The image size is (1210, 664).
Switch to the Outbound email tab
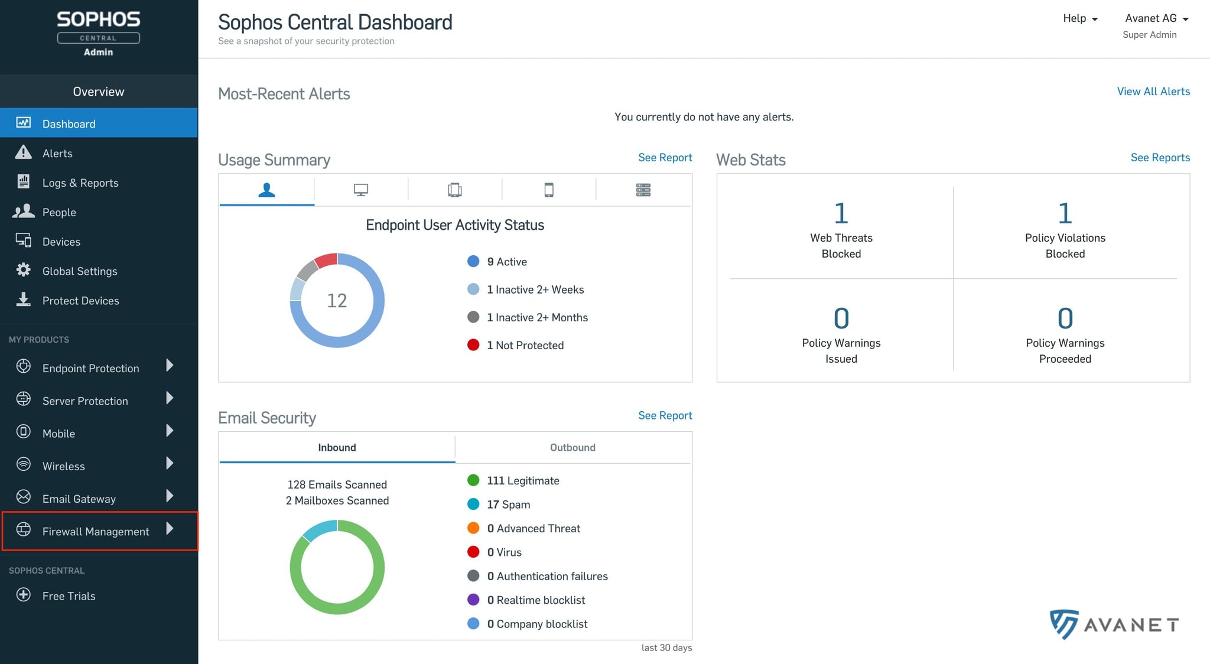(573, 447)
